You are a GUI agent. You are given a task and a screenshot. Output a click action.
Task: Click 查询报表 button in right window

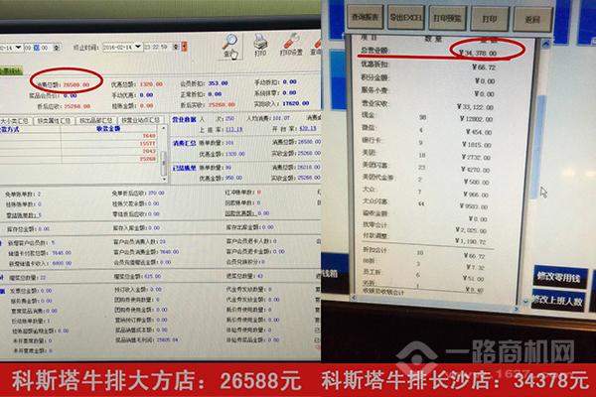365,17
